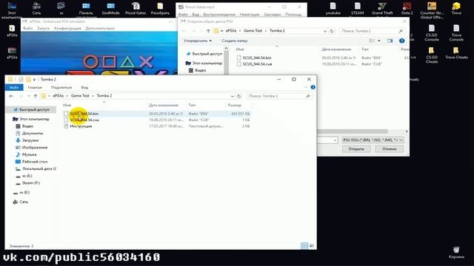Image resolution: width=474 pixels, height=266 pixels.
Task: Open PSX ISOs file type dropdown
Action: click(x=373, y=140)
